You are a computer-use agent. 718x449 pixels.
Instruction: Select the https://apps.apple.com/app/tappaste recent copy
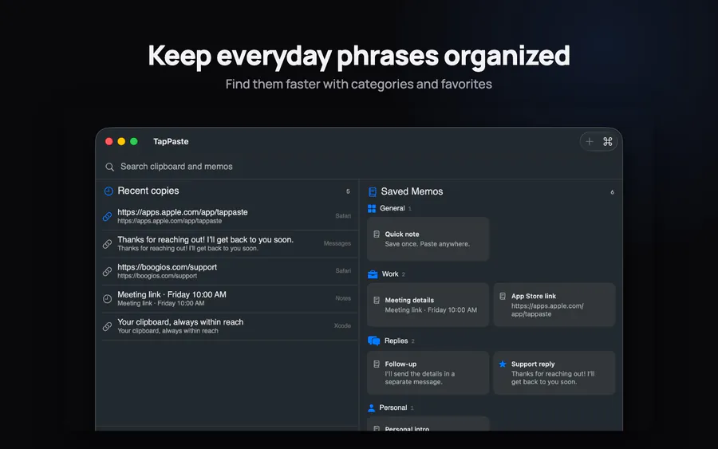pos(230,216)
